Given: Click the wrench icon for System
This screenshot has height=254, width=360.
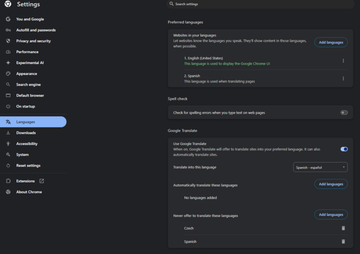Looking at the screenshot, I should (8, 154).
